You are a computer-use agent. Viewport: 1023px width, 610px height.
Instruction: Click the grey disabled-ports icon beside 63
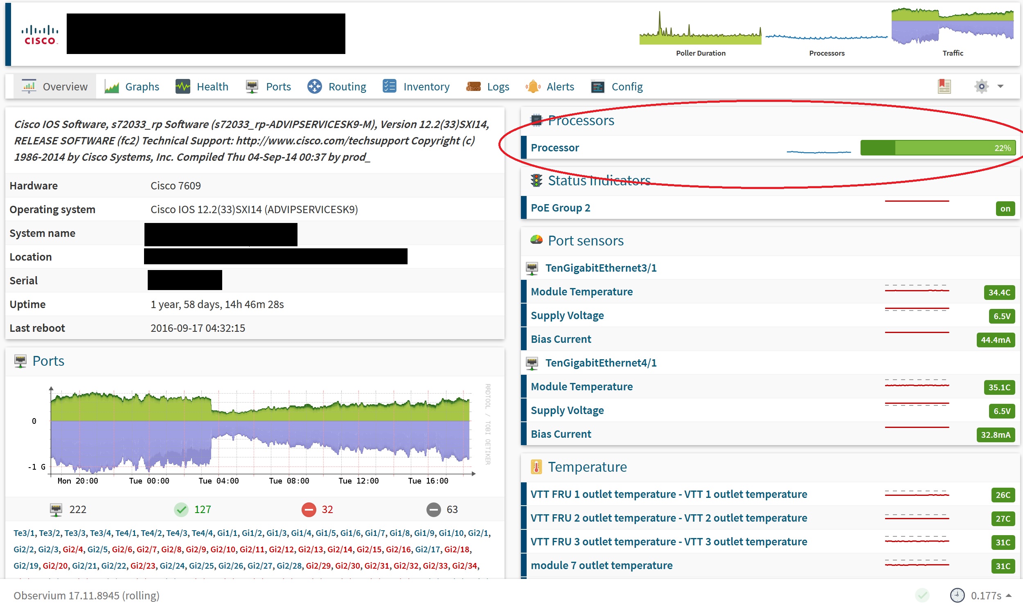pos(433,510)
